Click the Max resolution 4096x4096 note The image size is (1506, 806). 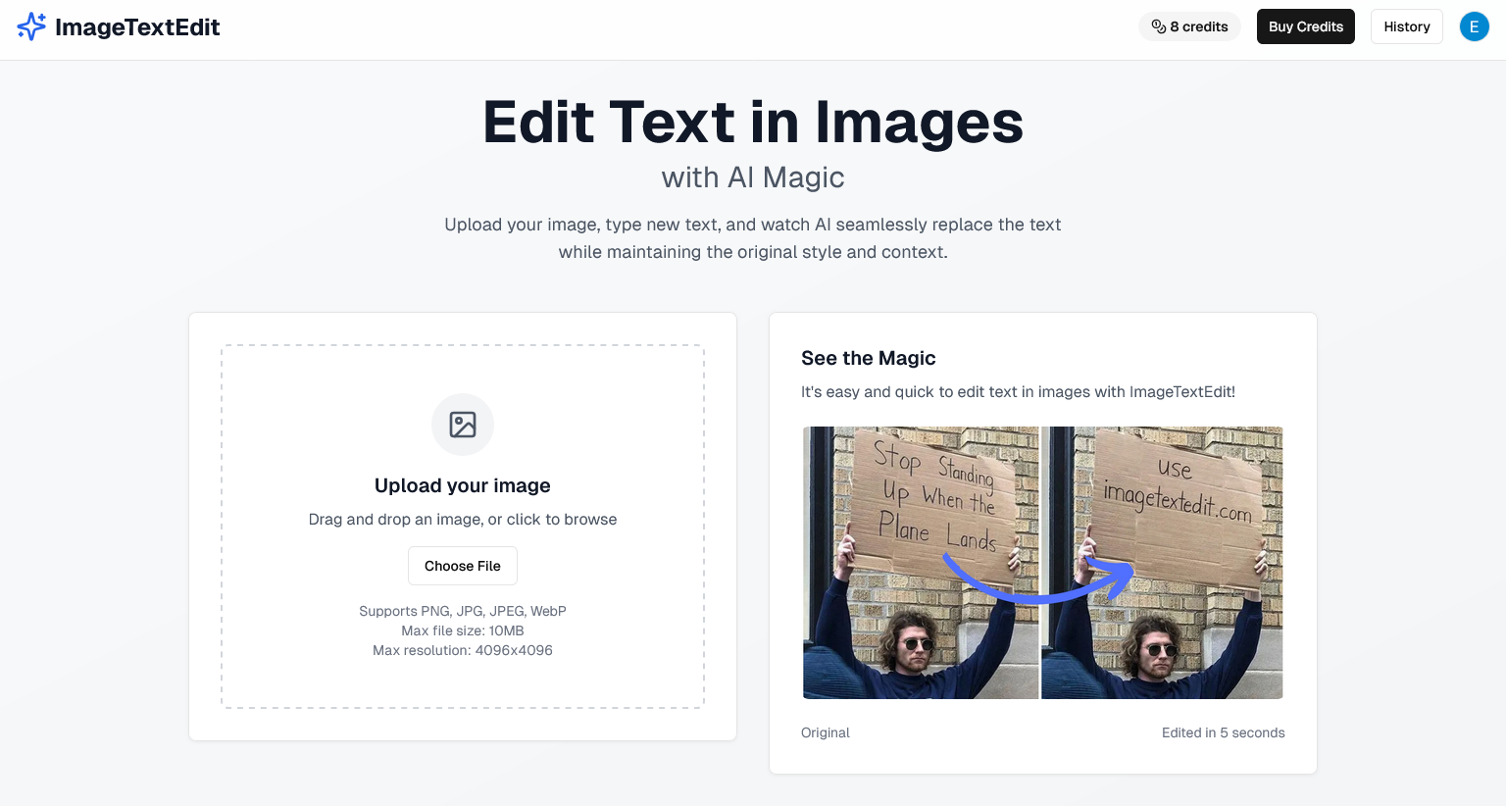[x=463, y=650]
